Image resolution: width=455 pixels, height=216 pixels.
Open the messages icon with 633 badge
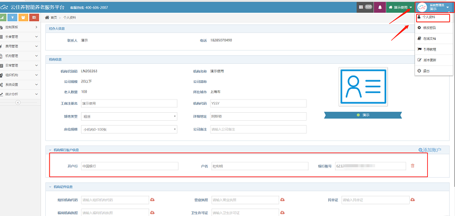coord(365,7)
